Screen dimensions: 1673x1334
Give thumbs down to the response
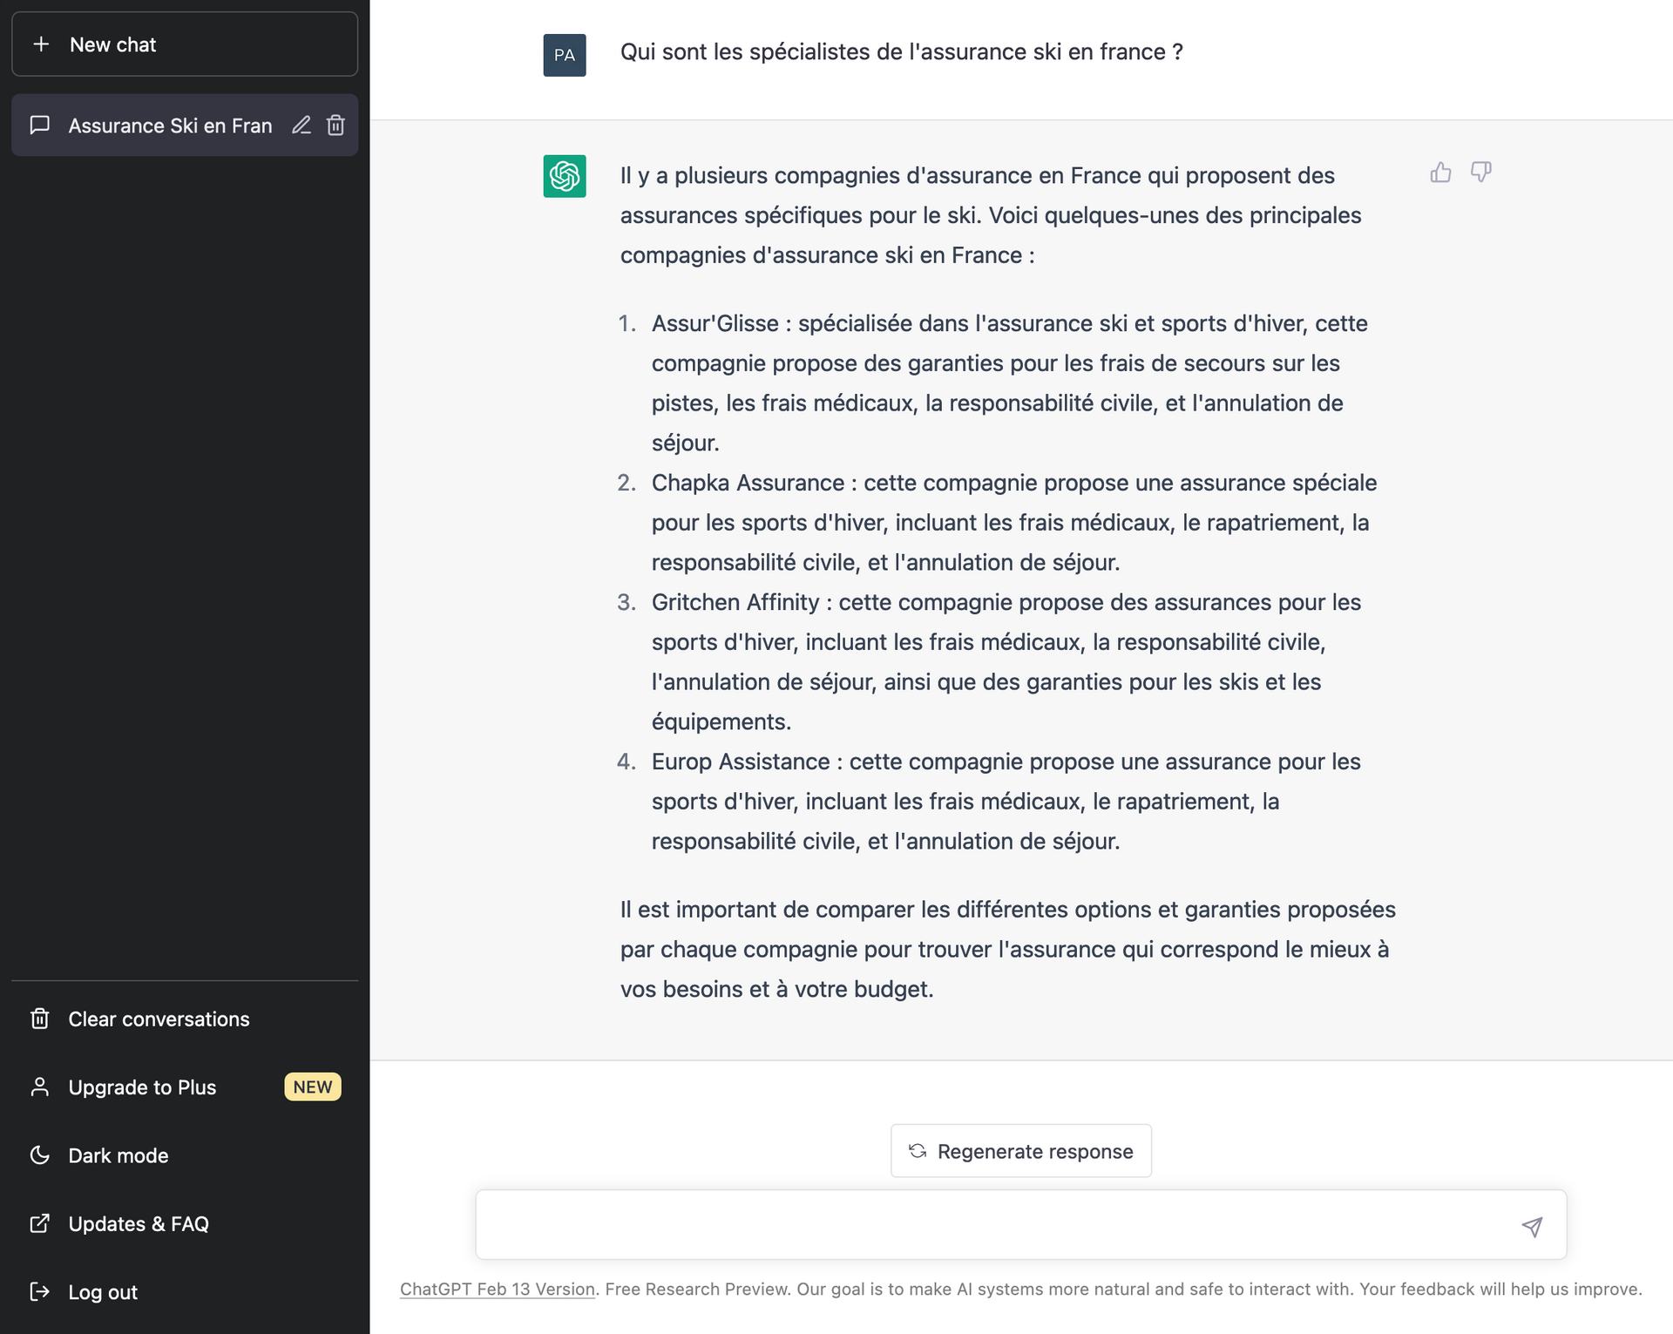[x=1481, y=173]
